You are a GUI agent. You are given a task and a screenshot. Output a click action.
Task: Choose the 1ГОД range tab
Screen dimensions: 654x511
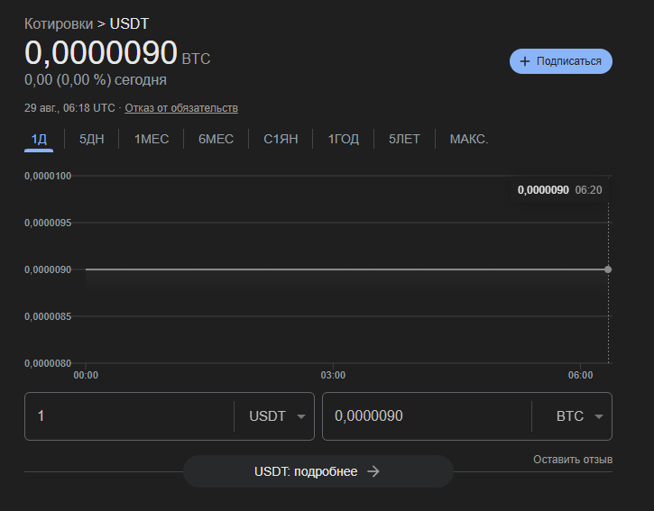[344, 139]
